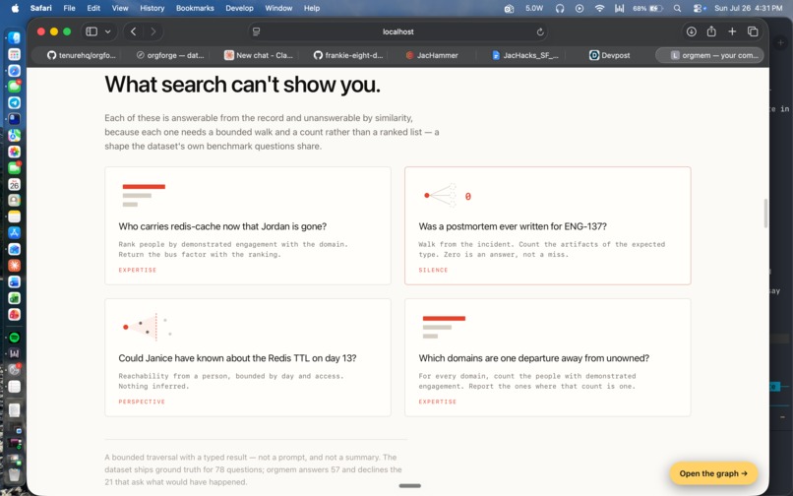Viewport: 793px width, 496px height.
Task: Open Messages from the Dock
Action: click(14, 86)
